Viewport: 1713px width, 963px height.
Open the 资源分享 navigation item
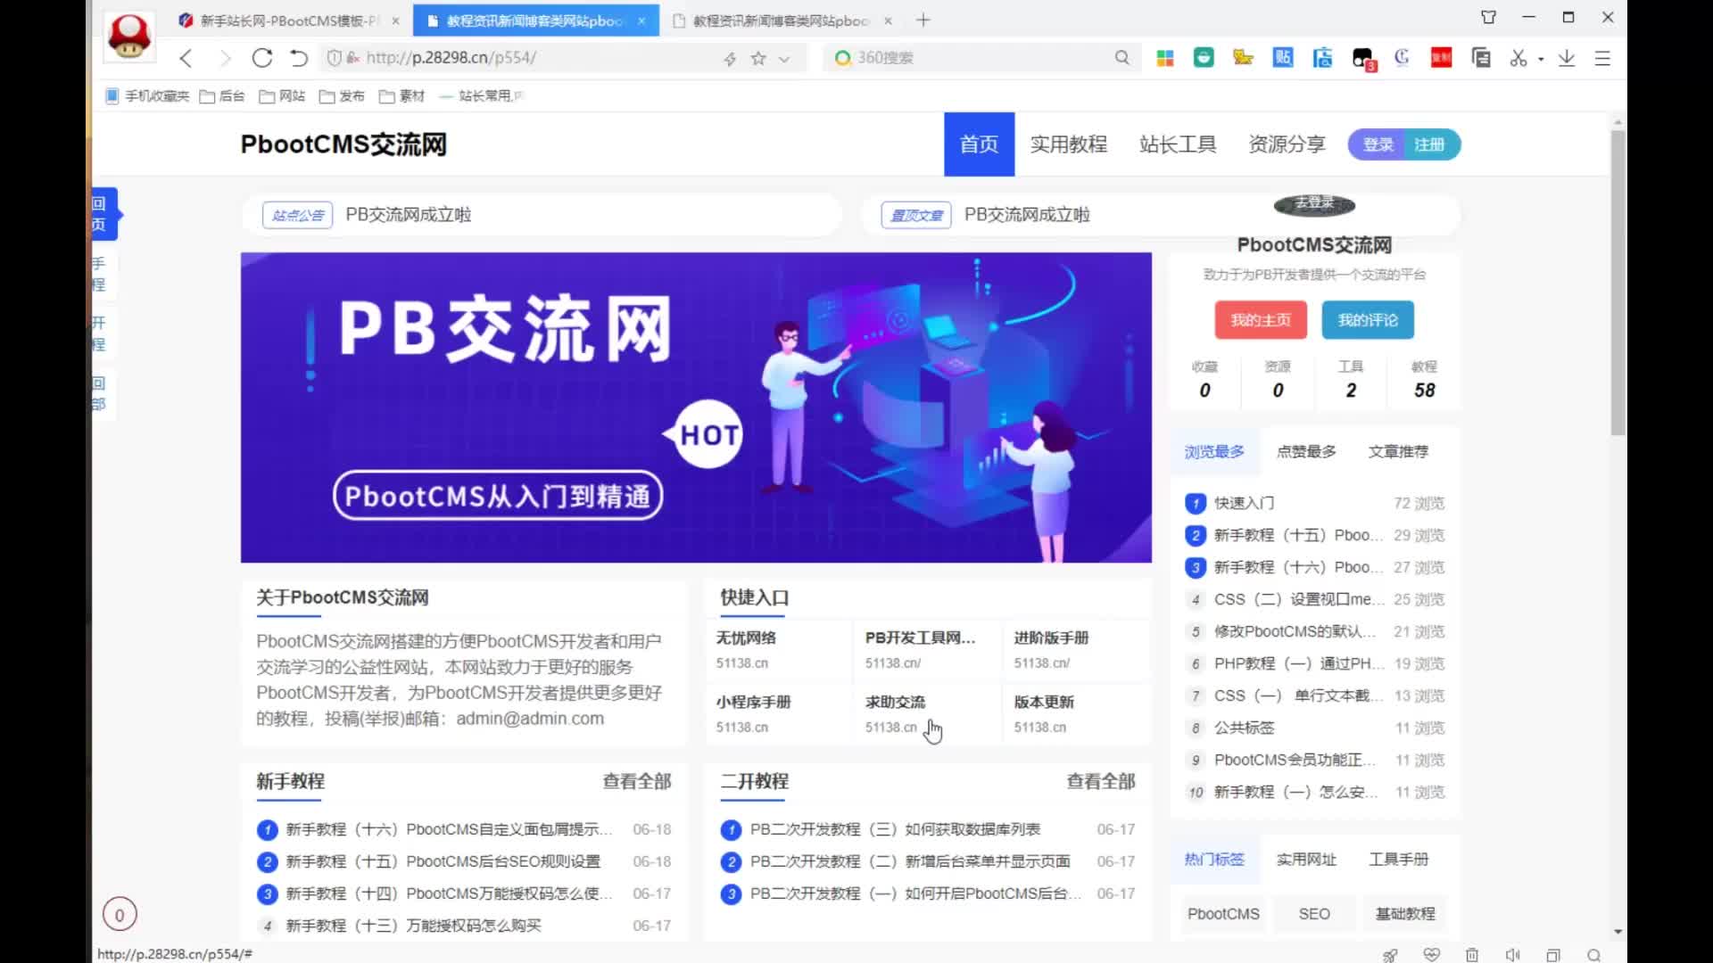point(1287,144)
